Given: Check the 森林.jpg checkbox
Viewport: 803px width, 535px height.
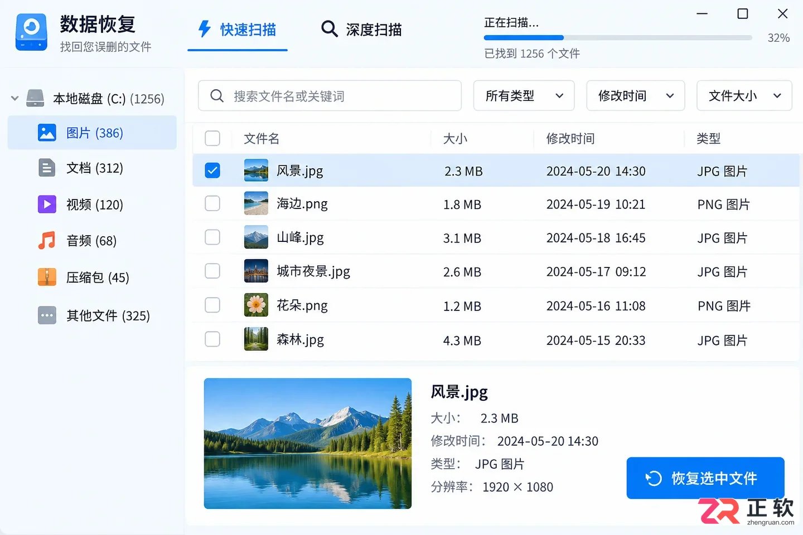Looking at the screenshot, I should coord(212,339).
